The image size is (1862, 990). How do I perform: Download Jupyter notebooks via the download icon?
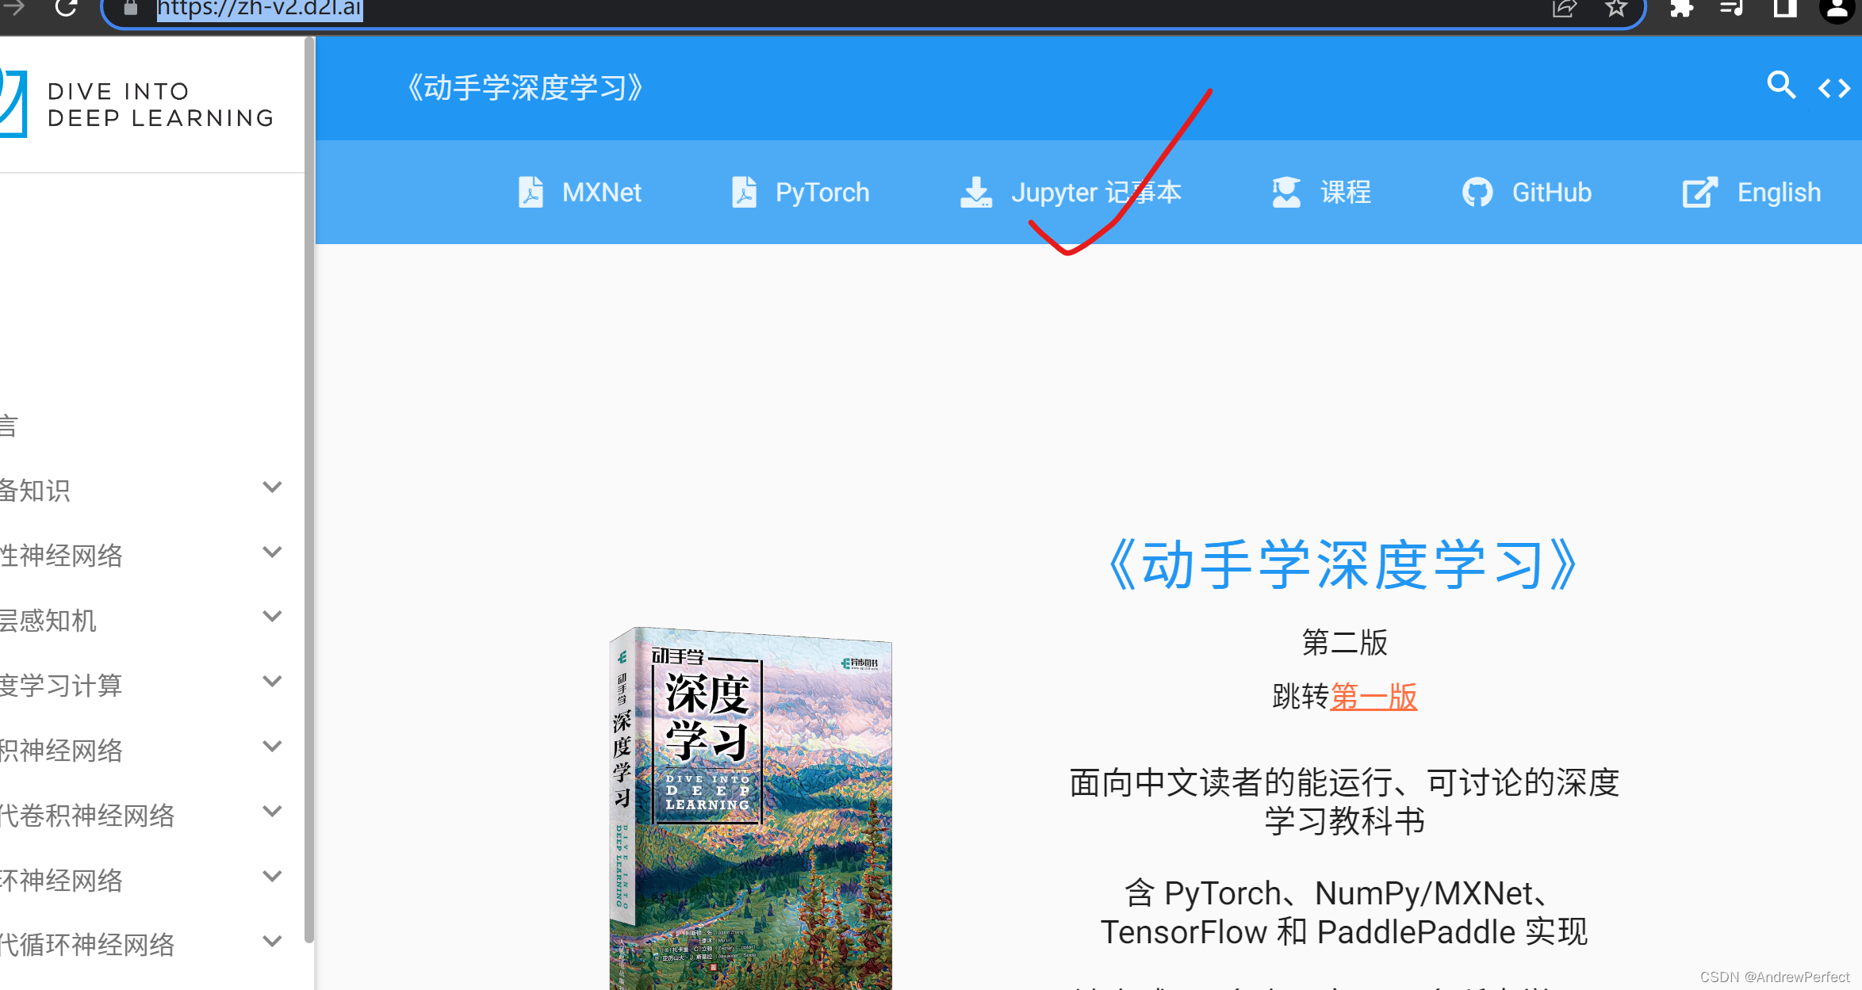coord(975,192)
